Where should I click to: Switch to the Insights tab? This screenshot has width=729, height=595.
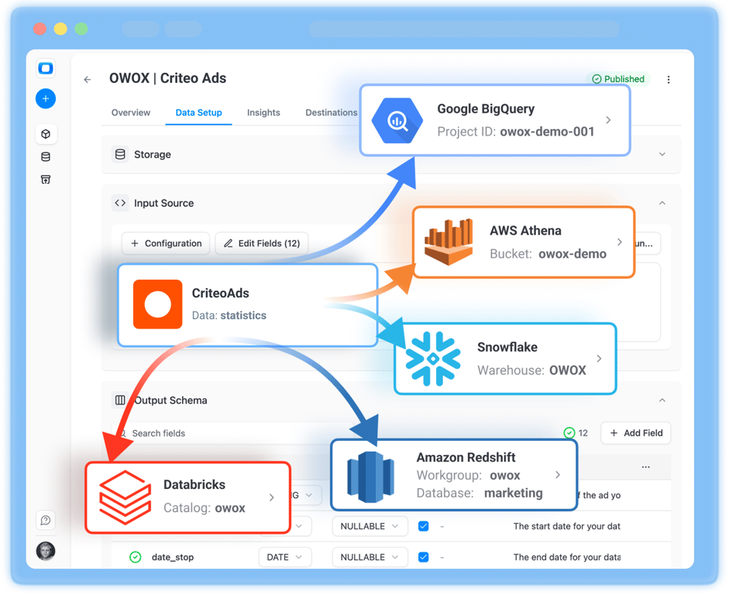pos(263,112)
